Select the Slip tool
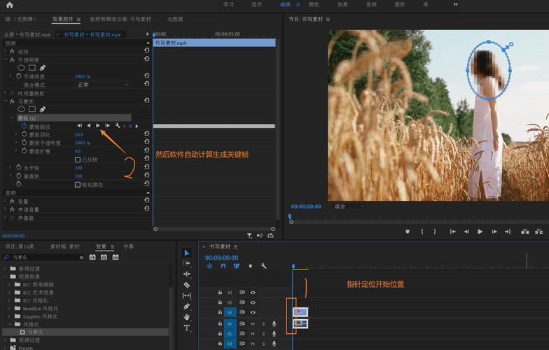Image resolution: width=549 pixels, height=350 pixels. pyautogui.click(x=186, y=295)
